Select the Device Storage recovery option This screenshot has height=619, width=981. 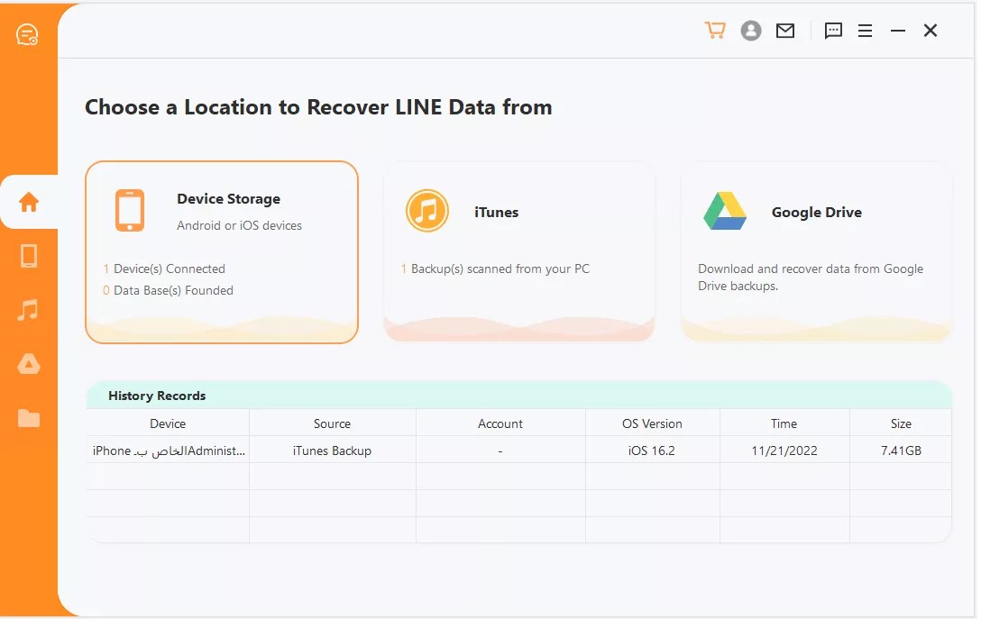click(221, 252)
